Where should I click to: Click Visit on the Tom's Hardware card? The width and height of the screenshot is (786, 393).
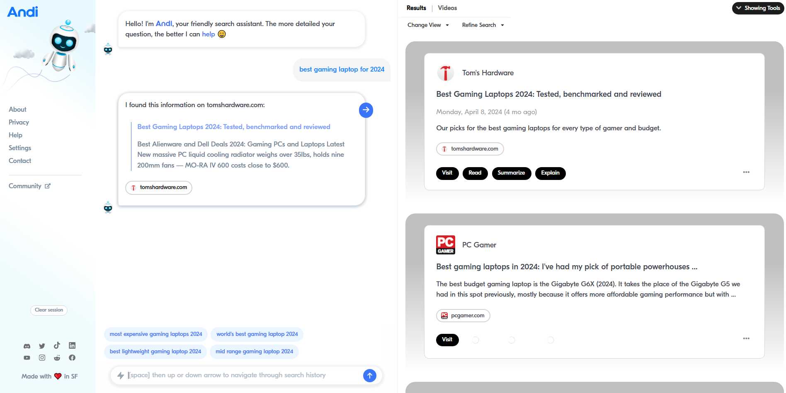(x=447, y=173)
